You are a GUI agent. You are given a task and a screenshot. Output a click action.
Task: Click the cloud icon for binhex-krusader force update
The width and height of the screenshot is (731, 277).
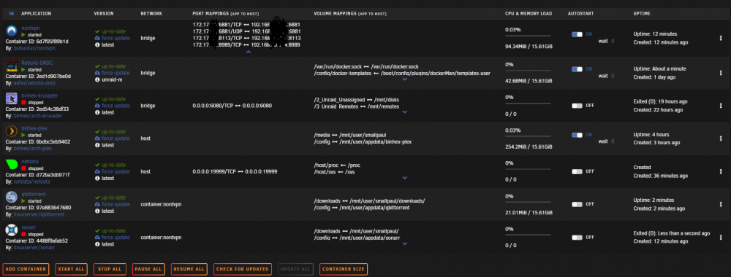(97, 106)
